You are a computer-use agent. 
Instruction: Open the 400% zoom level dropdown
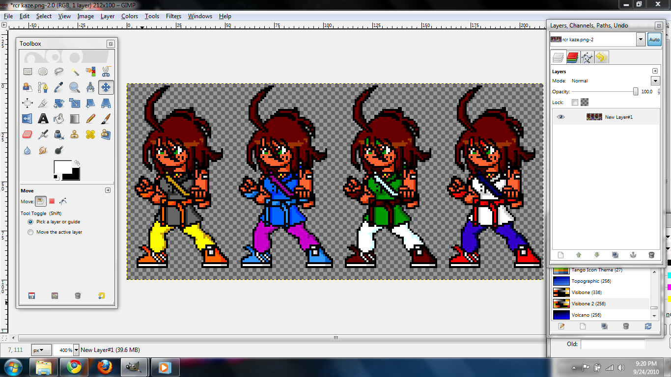click(x=76, y=350)
